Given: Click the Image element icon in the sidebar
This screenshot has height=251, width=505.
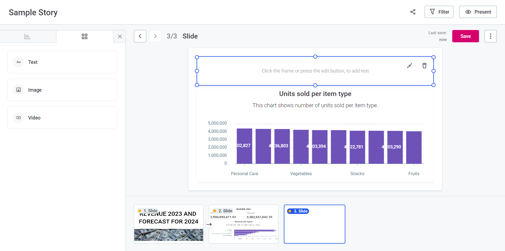Looking at the screenshot, I should tap(18, 90).
